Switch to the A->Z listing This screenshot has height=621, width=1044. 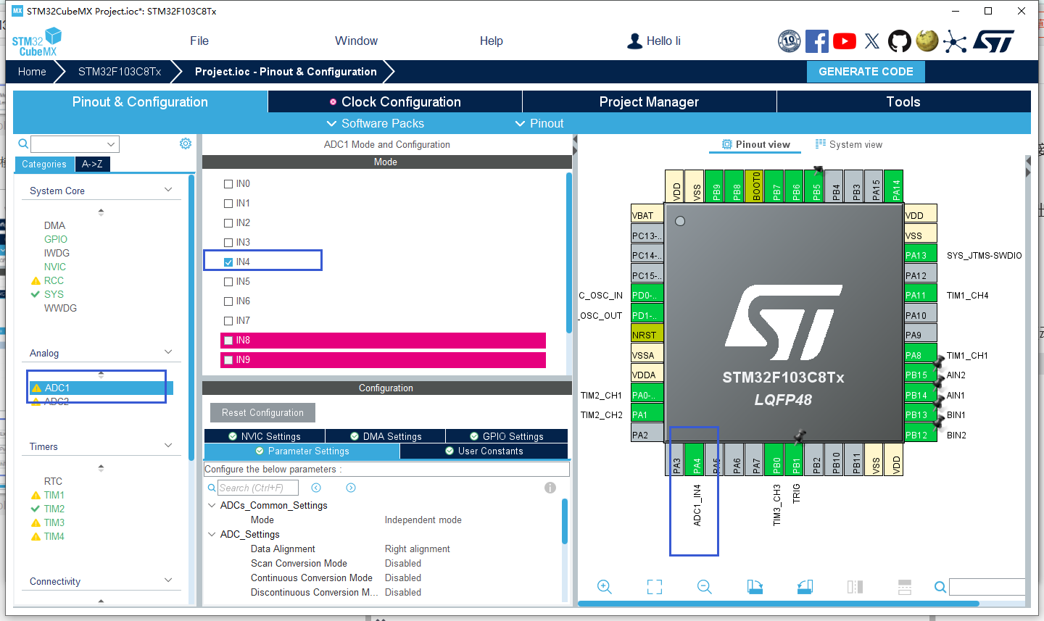(x=92, y=164)
